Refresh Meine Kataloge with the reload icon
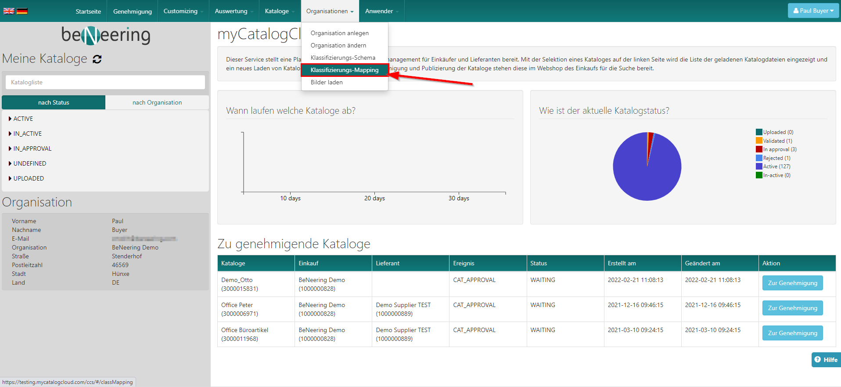Screen dimensions: 841x387 [97, 59]
